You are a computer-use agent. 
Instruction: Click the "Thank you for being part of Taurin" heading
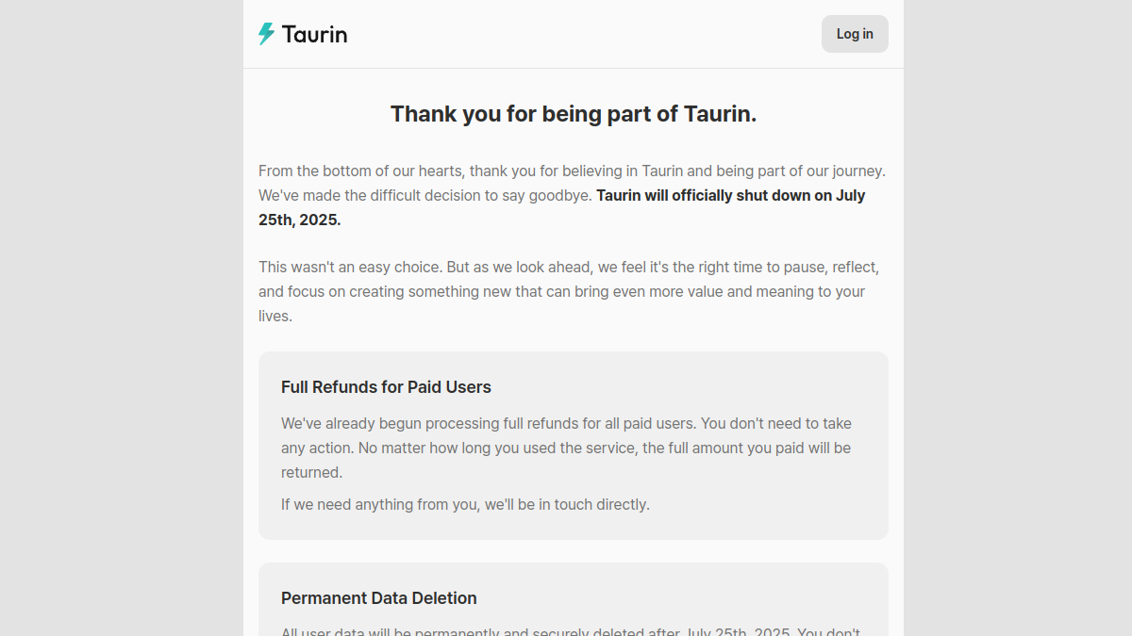click(x=574, y=114)
